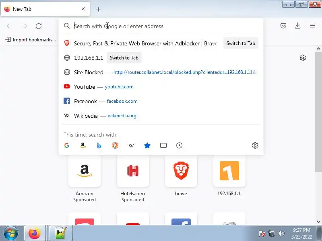Click the network tray icon
This screenshot has width=322, height=241.
tap(271, 233)
